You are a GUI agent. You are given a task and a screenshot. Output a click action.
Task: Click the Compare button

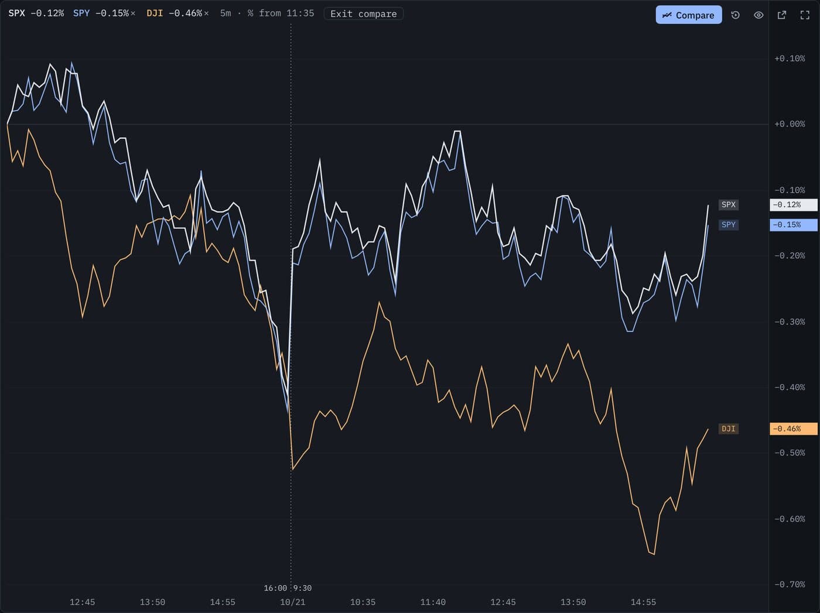[x=688, y=15]
